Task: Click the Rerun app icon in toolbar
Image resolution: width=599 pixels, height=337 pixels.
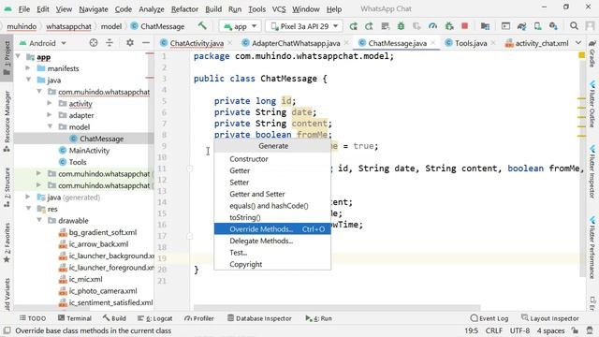Action: tap(354, 26)
